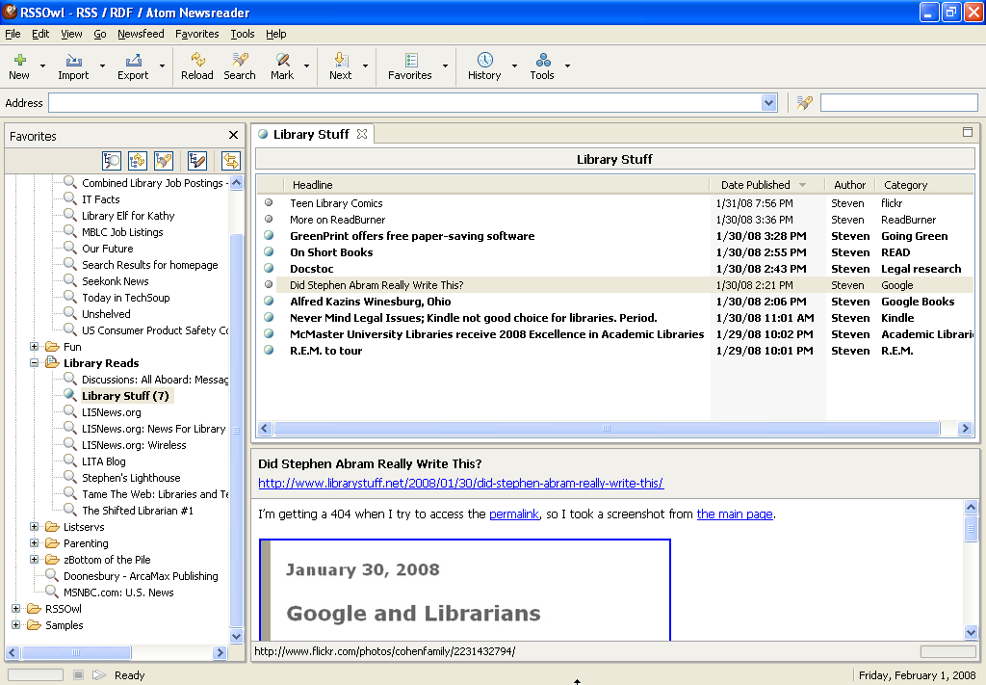Viewport: 986px width, 685px height.
Task: Click the quick search box right of Address
Action: [x=899, y=102]
